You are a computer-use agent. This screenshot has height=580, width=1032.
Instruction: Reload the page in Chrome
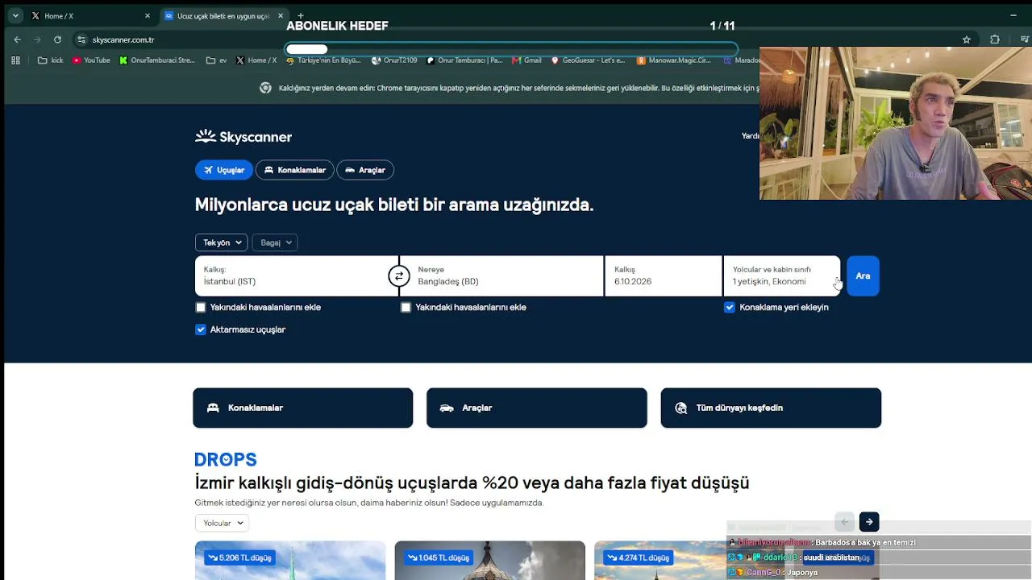tap(57, 39)
